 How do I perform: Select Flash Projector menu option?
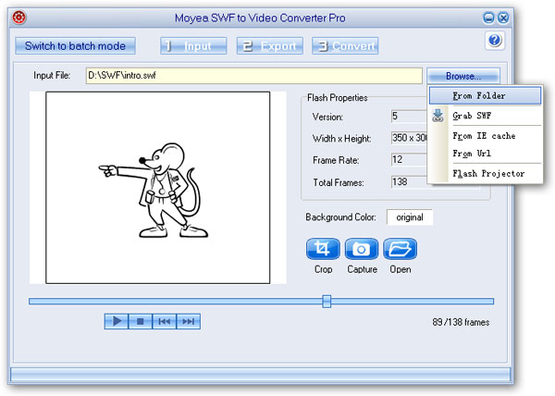485,173
